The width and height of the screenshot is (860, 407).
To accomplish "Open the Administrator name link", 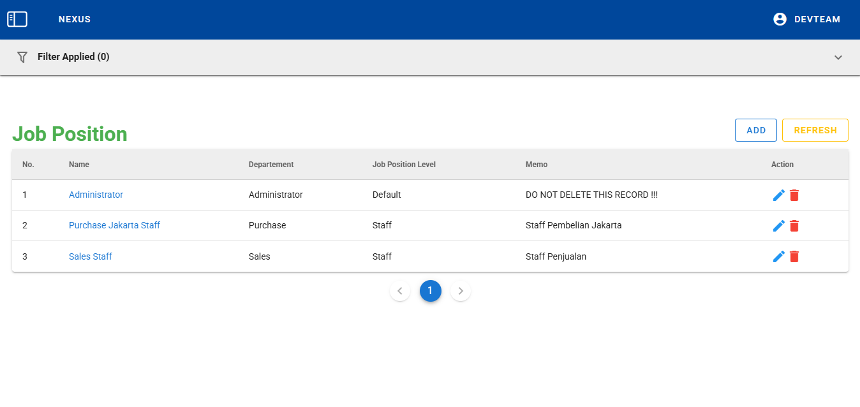I will point(96,195).
